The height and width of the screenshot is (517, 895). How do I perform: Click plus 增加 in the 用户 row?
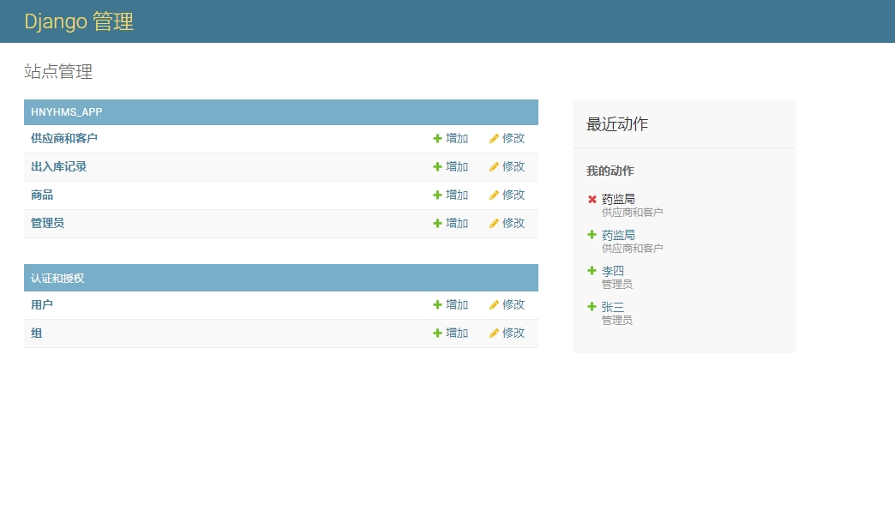[450, 304]
